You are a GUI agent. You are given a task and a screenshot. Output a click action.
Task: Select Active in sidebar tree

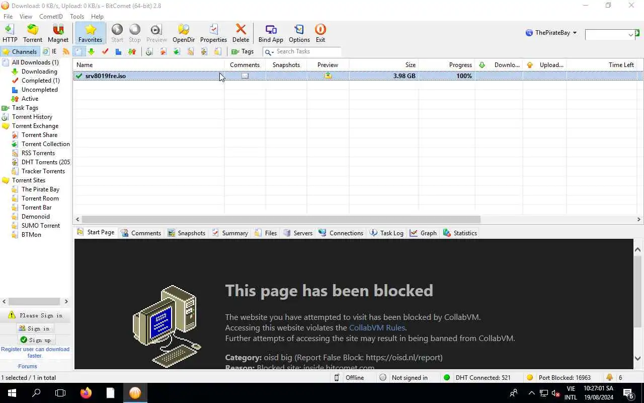(x=30, y=99)
